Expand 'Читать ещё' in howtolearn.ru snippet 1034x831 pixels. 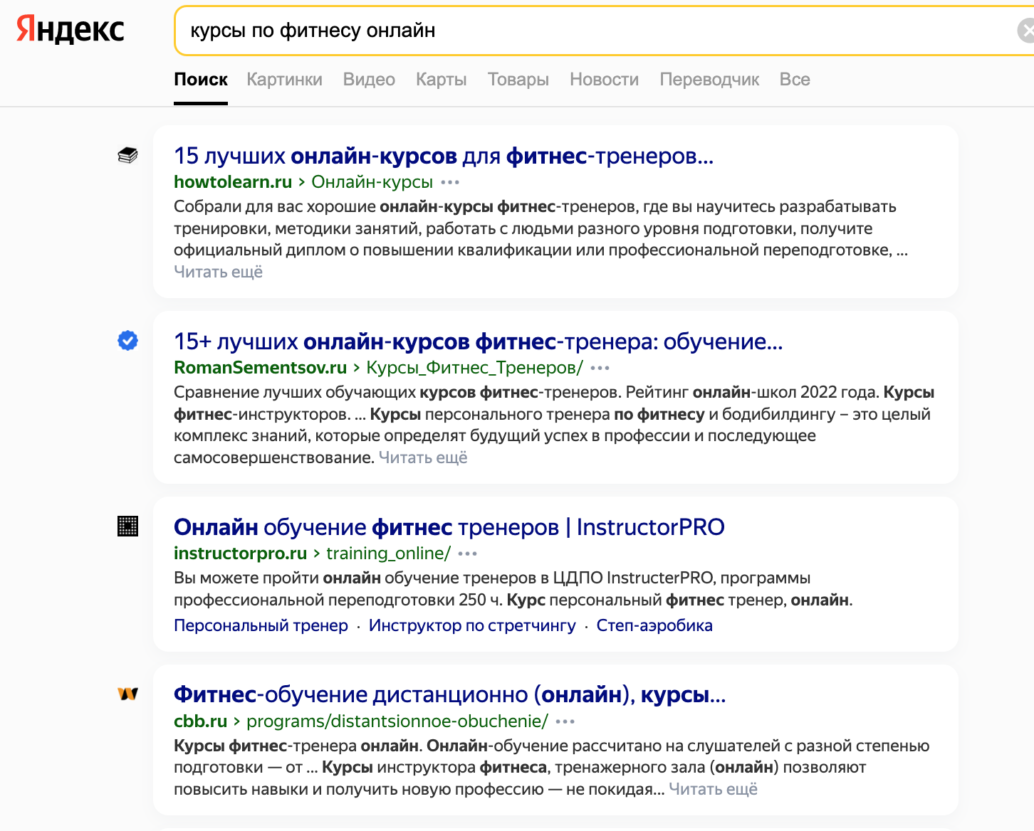pos(218,272)
